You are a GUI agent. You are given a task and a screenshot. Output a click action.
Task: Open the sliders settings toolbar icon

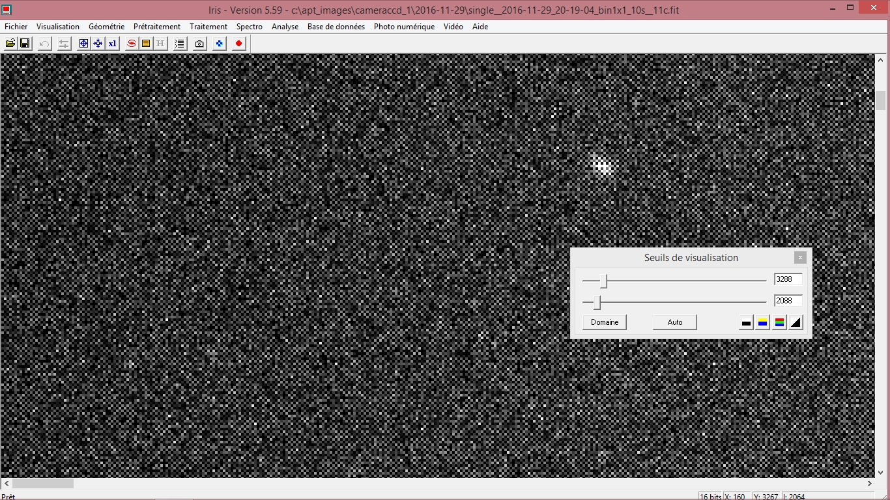point(64,44)
